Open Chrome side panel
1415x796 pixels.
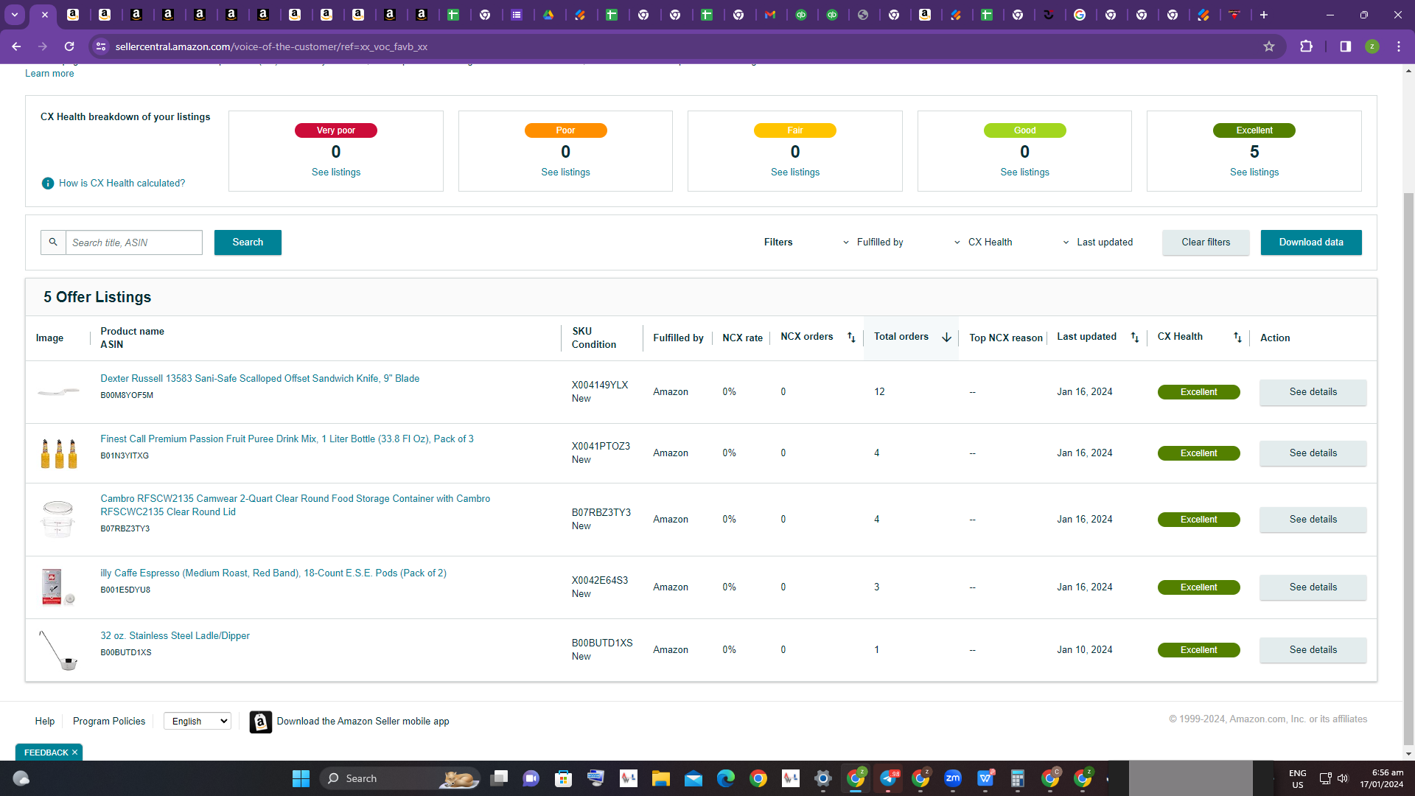pyautogui.click(x=1345, y=46)
